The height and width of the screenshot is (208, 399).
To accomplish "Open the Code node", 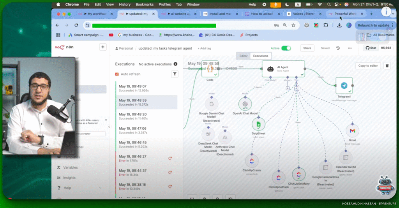I will pyautogui.click(x=210, y=69).
